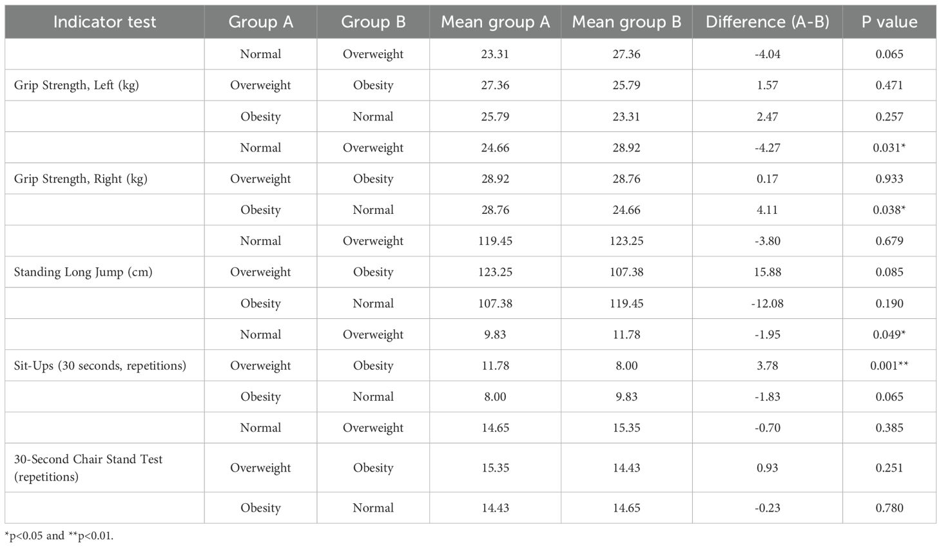Select the "Grip Strength, Left (kg)" row label
The height and width of the screenshot is (547, 941).
click(x=77, y=85)
